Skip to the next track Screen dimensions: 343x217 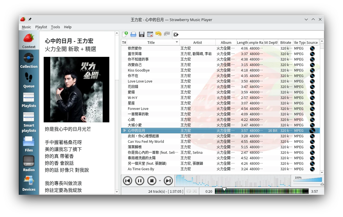pyautogui.click(x=168, y=181)
